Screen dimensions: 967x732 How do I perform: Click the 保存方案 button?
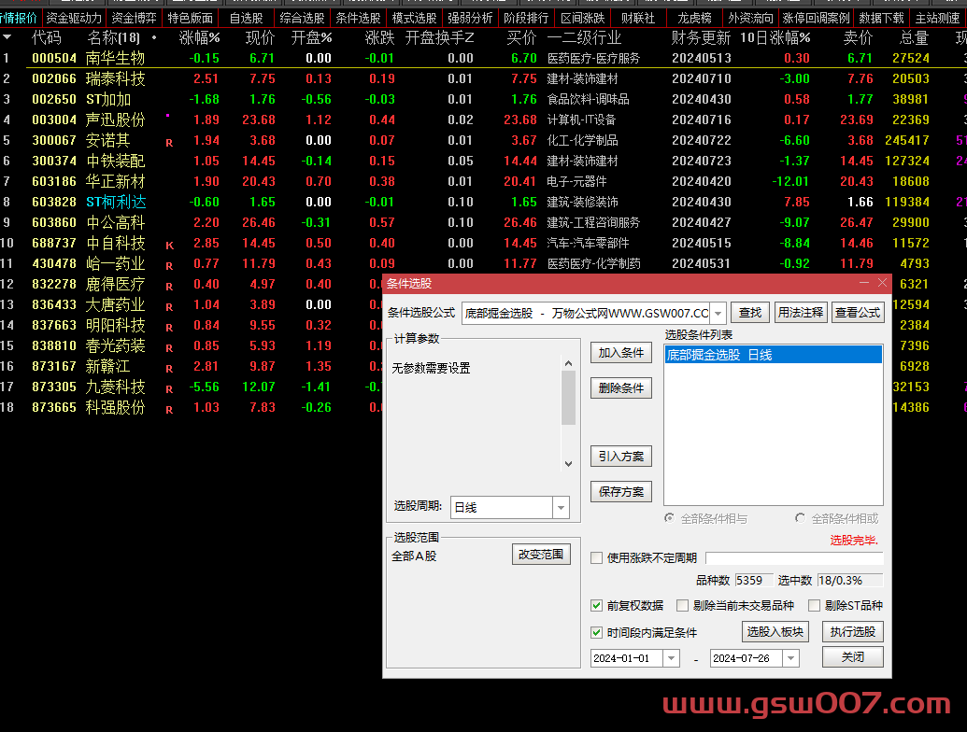(x=621, y=492)
